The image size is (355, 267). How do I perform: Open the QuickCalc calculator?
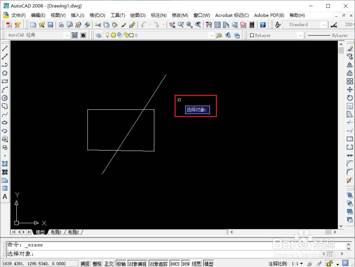click(x=252, y=25)
